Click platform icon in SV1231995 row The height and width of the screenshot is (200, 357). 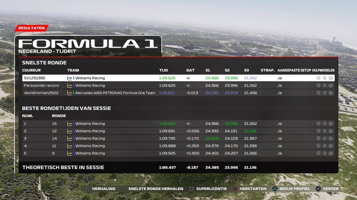[70, 78]
